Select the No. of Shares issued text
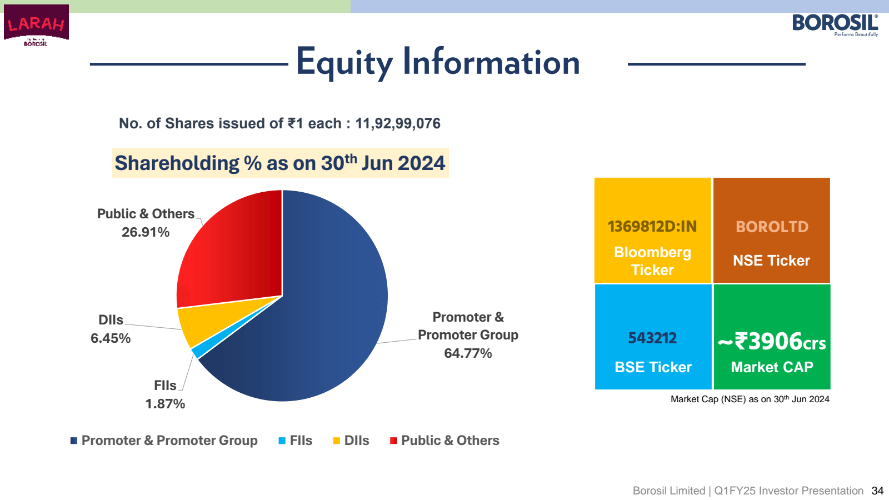This screenshot has width=889, height=500. pos(279,123)
